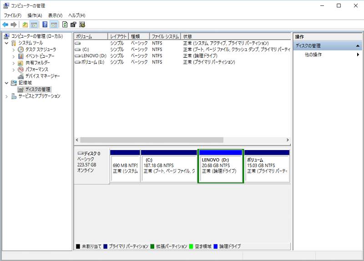Screen dimensions: 364x261
Task: Open Help via the question mark icon
Action: click(x=45, y=25)
